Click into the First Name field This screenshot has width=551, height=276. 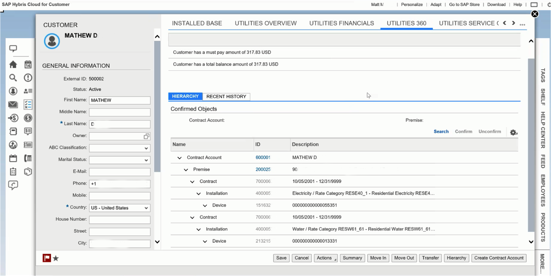(x=120, y=100)
